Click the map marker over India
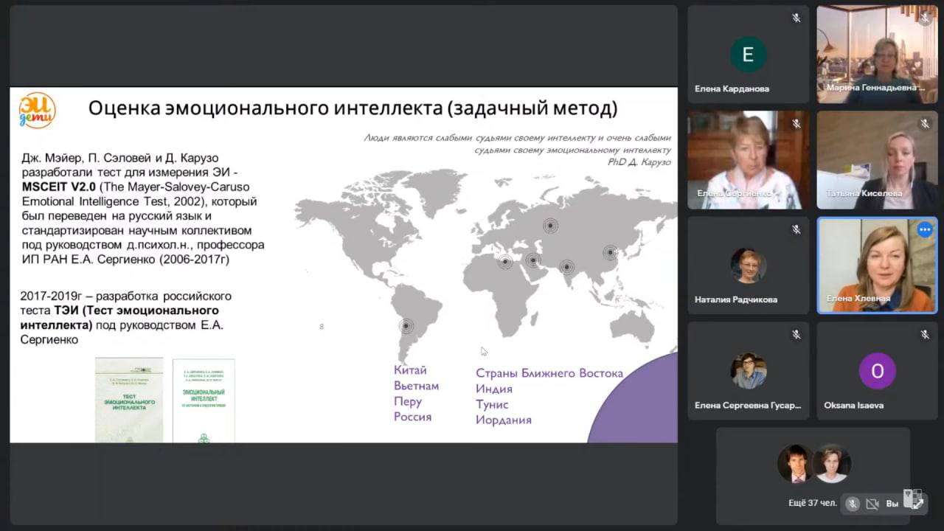This screenshot has height=531, width=944. tap(566, 267)
